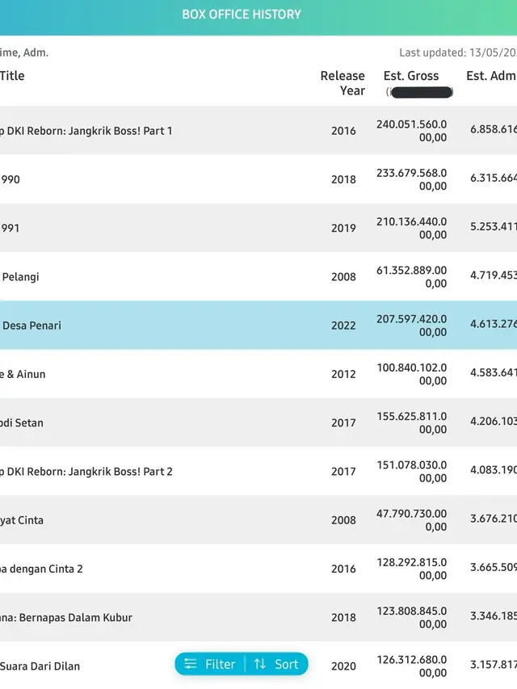Click the filter sliders icon
The width and height of the screenshot is (517, 689).
[x=191, y=664]
